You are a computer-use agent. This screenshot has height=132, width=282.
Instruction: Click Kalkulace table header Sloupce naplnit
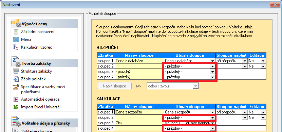point(232,107)
